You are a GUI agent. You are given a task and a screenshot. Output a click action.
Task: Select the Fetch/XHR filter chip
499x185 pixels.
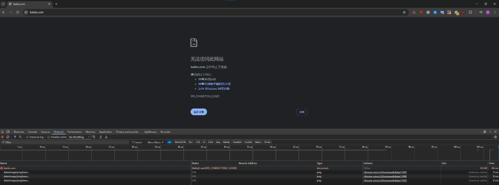click(x=180, y=142)
